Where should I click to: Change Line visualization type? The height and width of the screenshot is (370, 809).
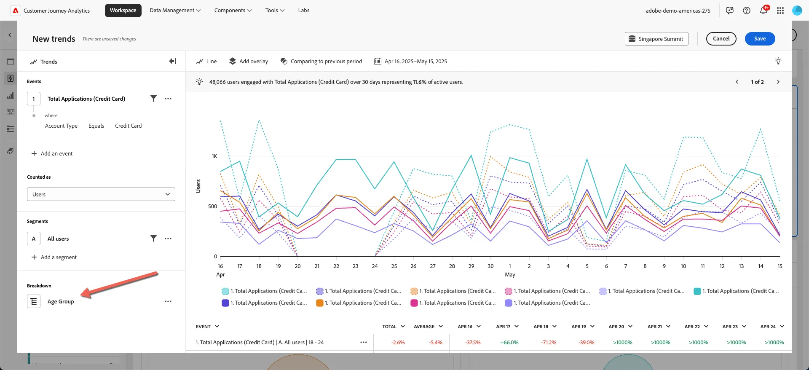pos(206,61)
